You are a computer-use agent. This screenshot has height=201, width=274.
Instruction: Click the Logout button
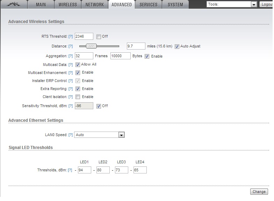266,4
